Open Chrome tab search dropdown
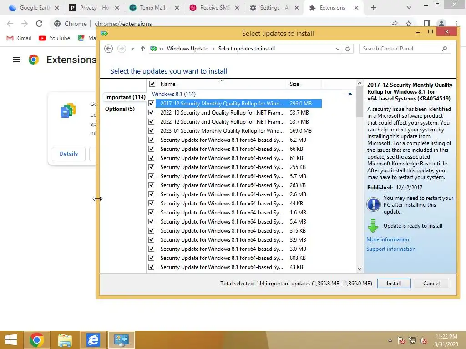Image resolution: width=466 pixels, height=349 pixels. 409,8
